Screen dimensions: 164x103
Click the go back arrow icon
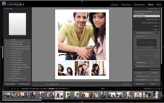pyautogui.click(x=15, y=89)
